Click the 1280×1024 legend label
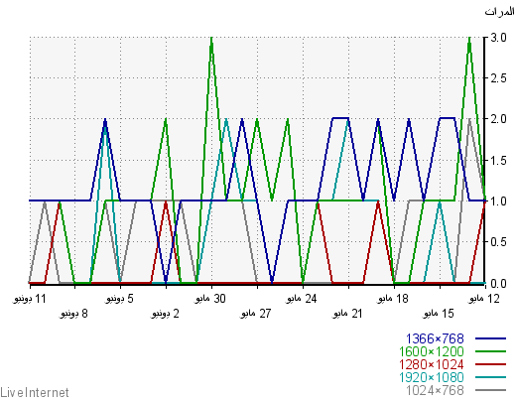 (x=432, y=364)
